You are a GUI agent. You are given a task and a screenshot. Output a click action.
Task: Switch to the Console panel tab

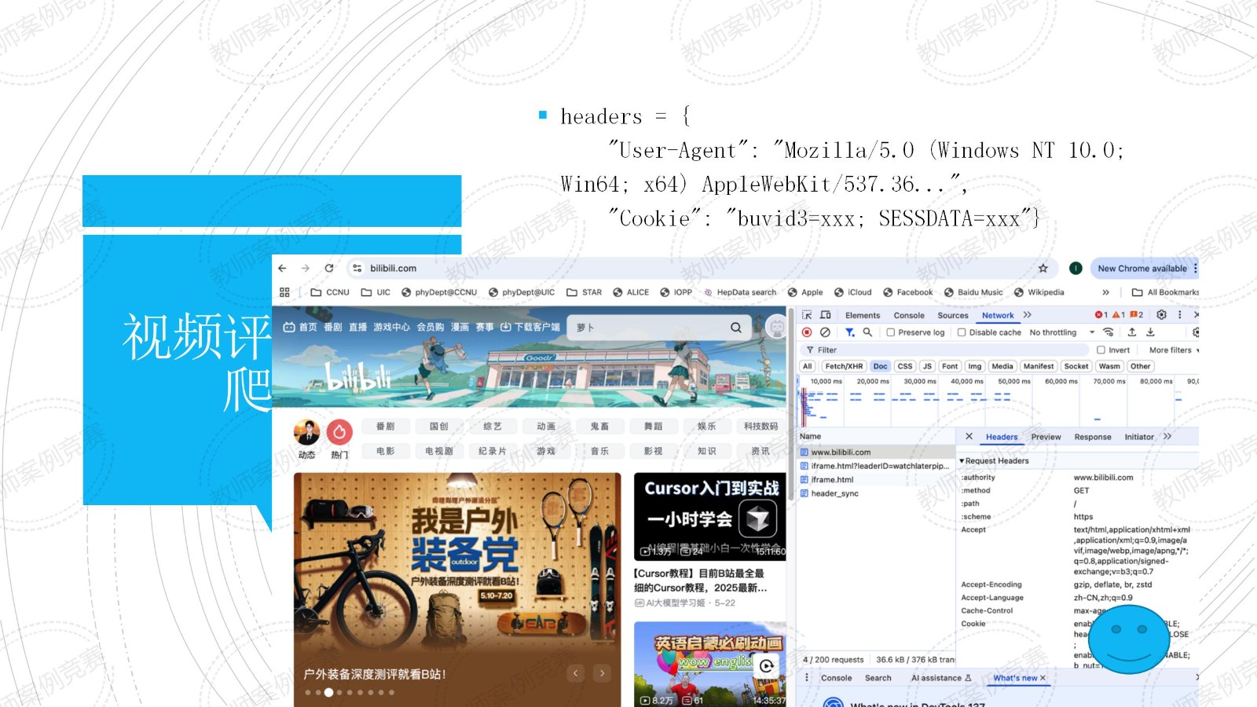click(x=909, y=315)
